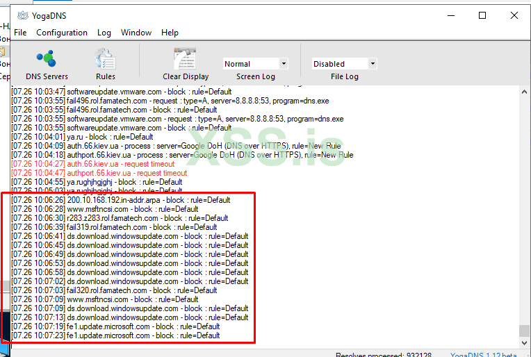Open the Log menu
The height and width of the screenshot is (357, 531).
pos(104,33)
